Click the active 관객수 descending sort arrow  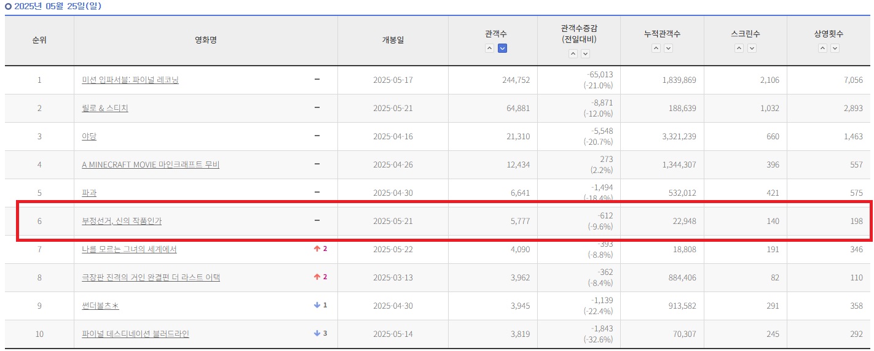click(x=502, y=48)
